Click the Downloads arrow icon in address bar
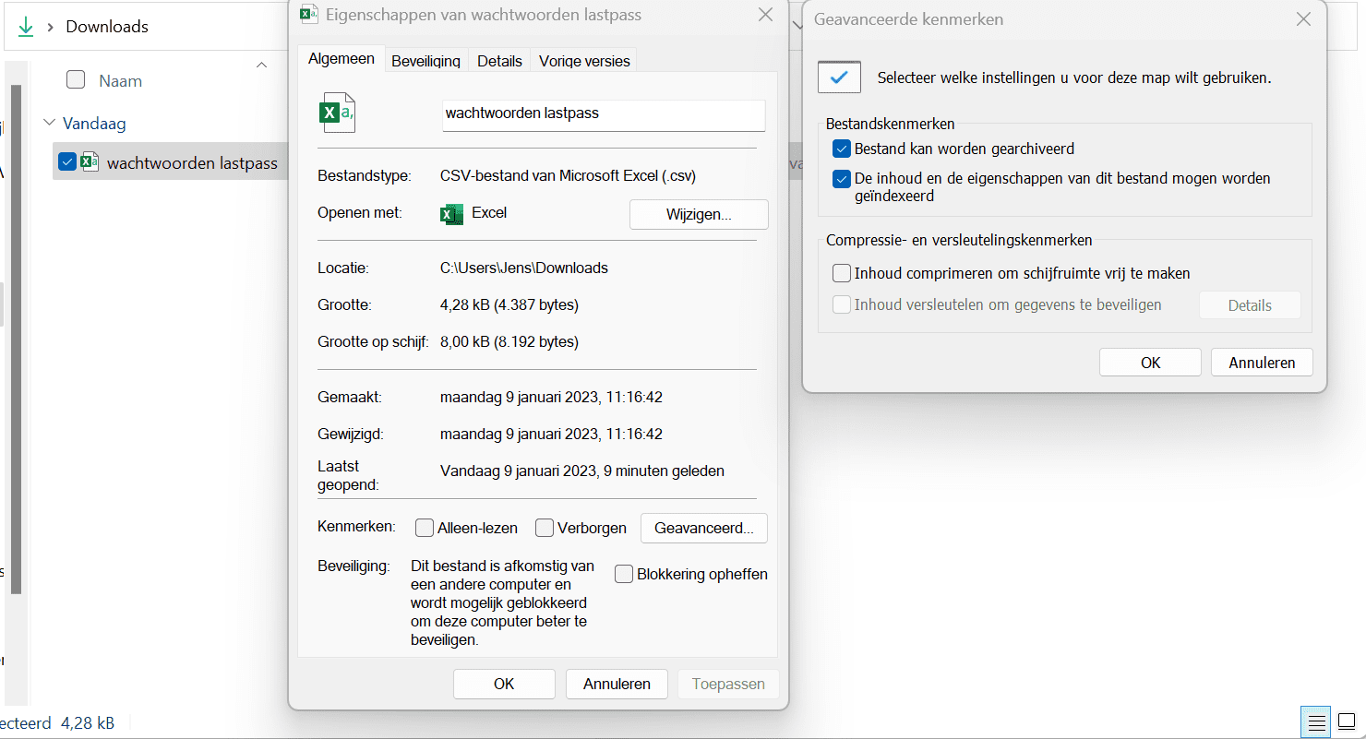This screenshot has width=1366, height=739. coord(25,27)
